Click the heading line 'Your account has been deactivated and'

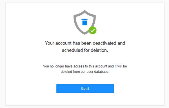tap(85, 43)
